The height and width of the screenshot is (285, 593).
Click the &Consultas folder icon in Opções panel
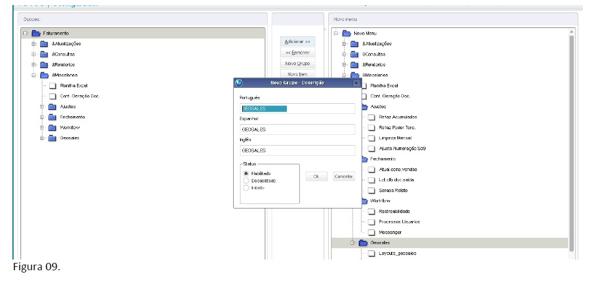click(44, 54)
